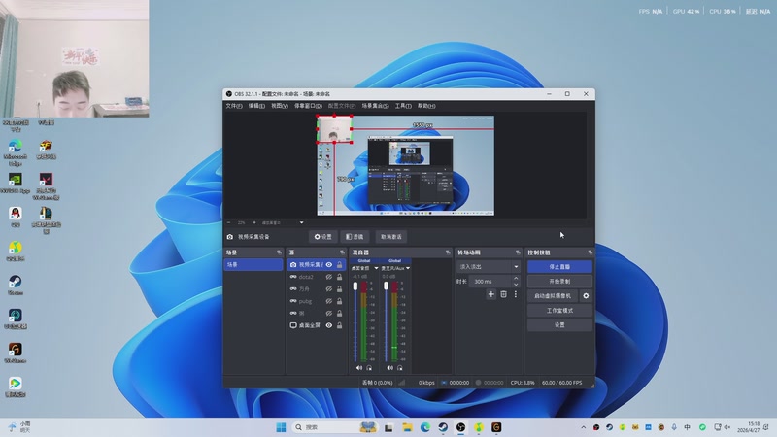777x437 pixels.
Task: Hide the video capture device source
Action: 329,264
